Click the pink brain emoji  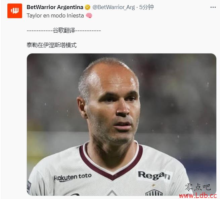(x=89, y=15)
